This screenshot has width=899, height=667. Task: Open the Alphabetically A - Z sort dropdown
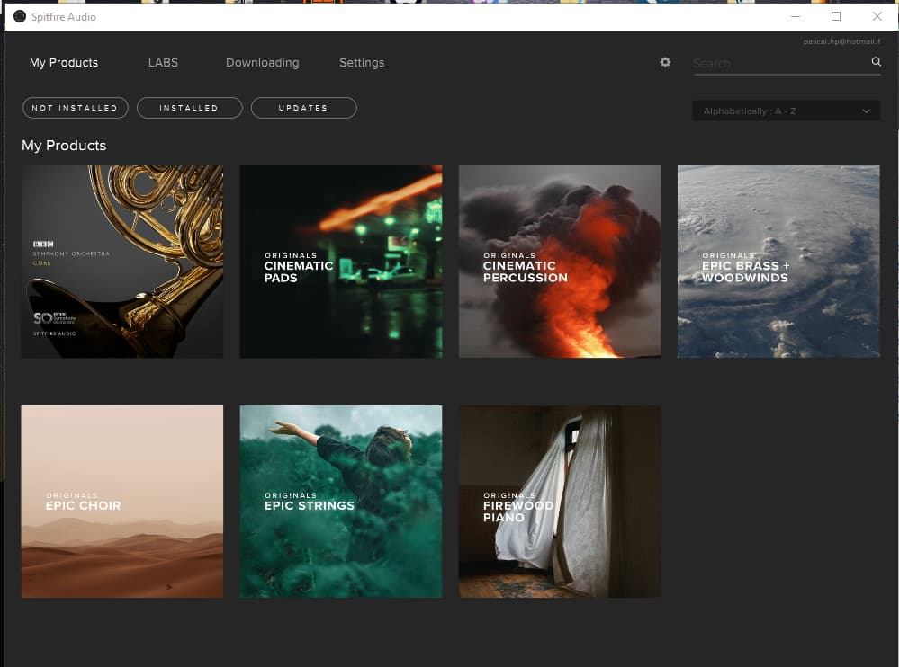coord(786,111)
